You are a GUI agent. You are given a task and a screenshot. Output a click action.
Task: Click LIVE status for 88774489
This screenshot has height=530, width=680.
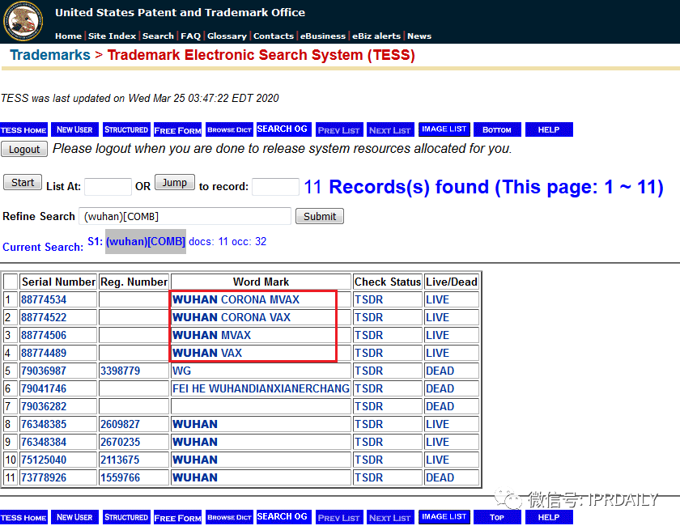tap(437, 353)
